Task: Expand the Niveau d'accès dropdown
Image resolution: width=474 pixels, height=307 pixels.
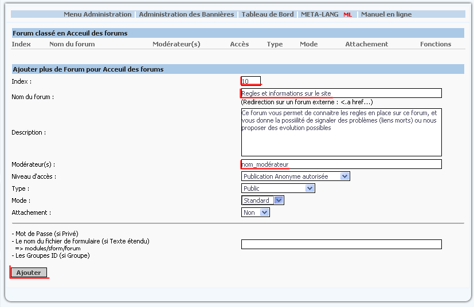Action: (295, 176)
